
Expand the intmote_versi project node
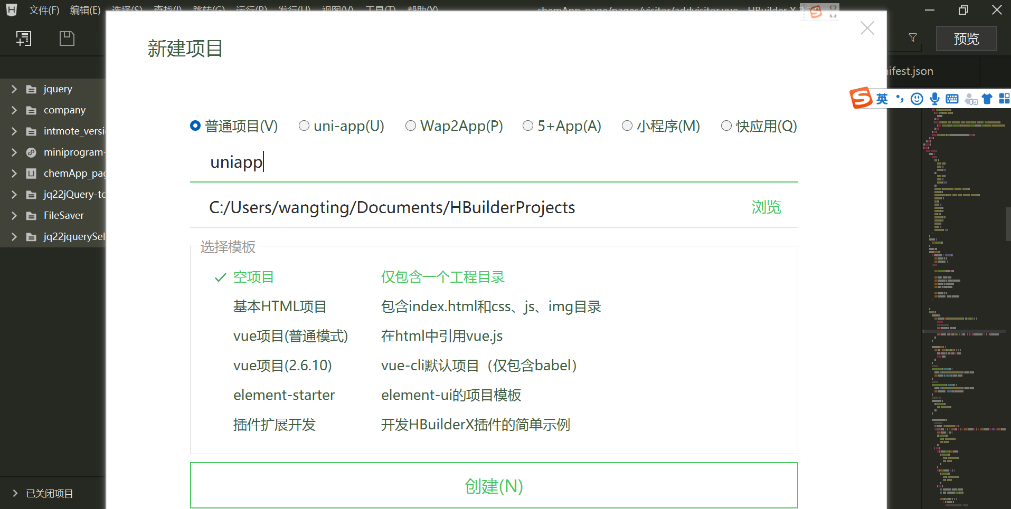(14, 131)
